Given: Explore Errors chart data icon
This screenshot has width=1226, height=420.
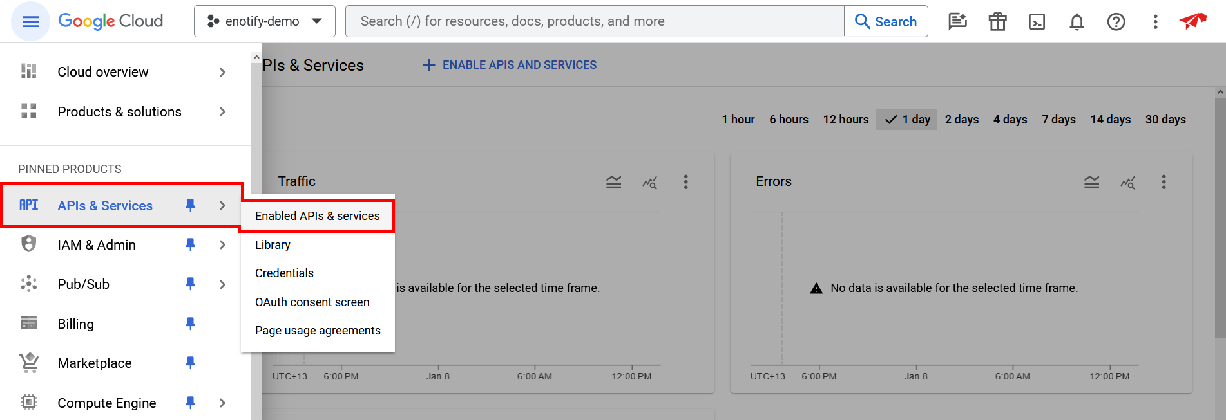Looking at the screenshot, I should [x=1127, y=182].
